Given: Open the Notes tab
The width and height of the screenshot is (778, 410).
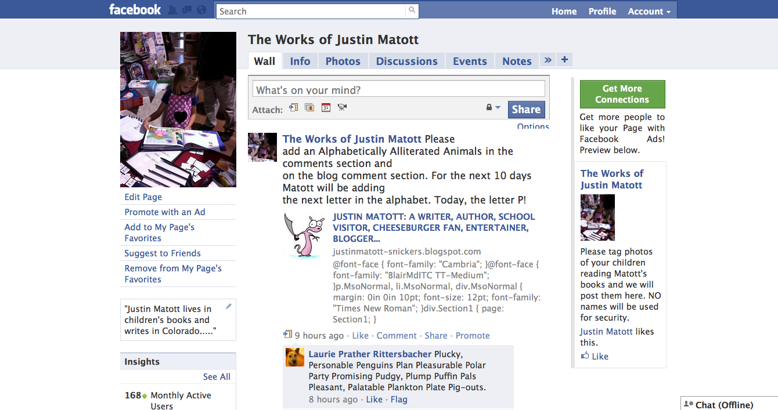Looking at the screenshot, I should point(517,61).
